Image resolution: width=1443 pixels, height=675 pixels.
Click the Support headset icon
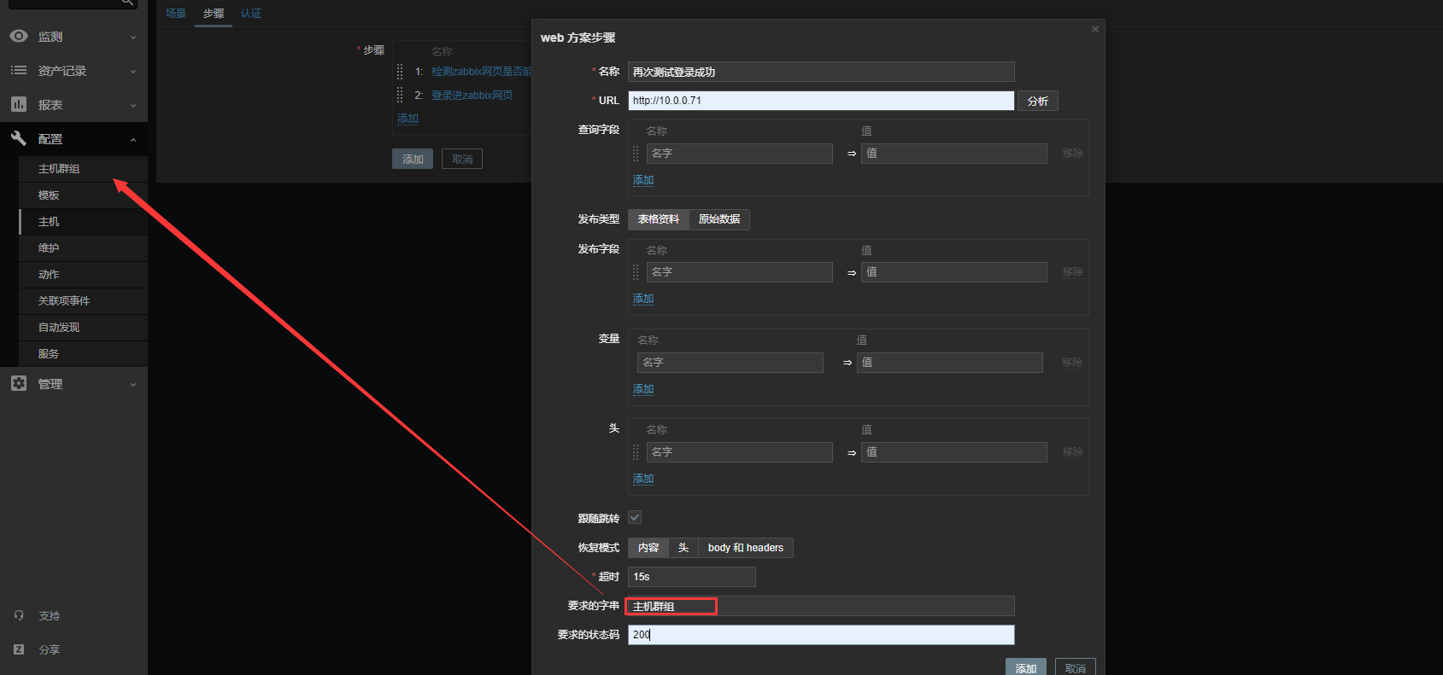(19, 615)
